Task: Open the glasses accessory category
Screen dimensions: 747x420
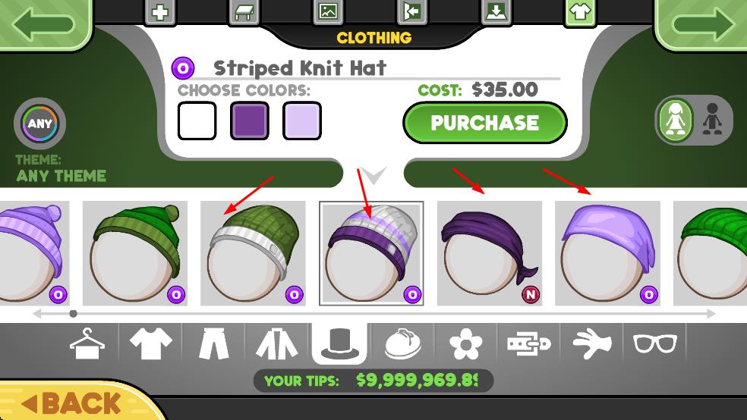Action: [x=654, y=343]
